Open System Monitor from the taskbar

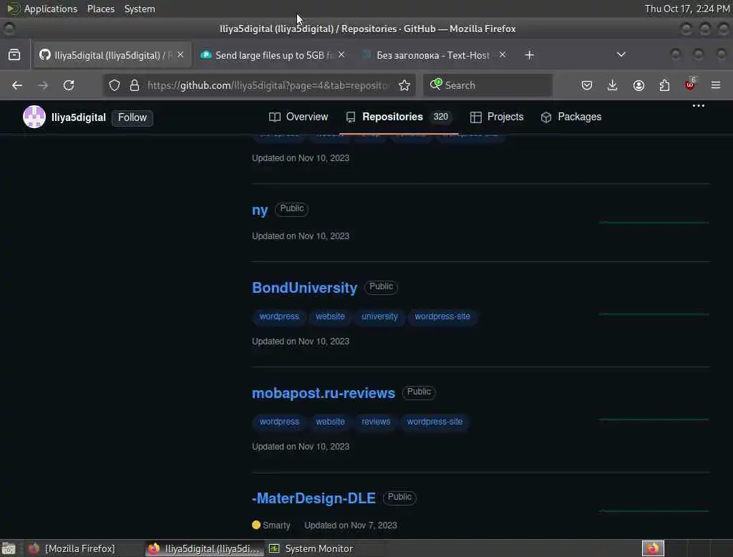tap(311, 548)
